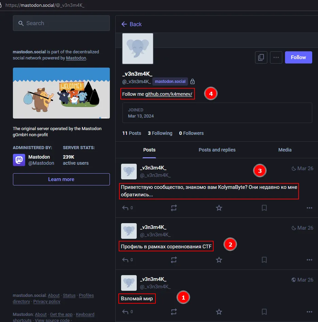Click the Search input field

tap(61, 23)
